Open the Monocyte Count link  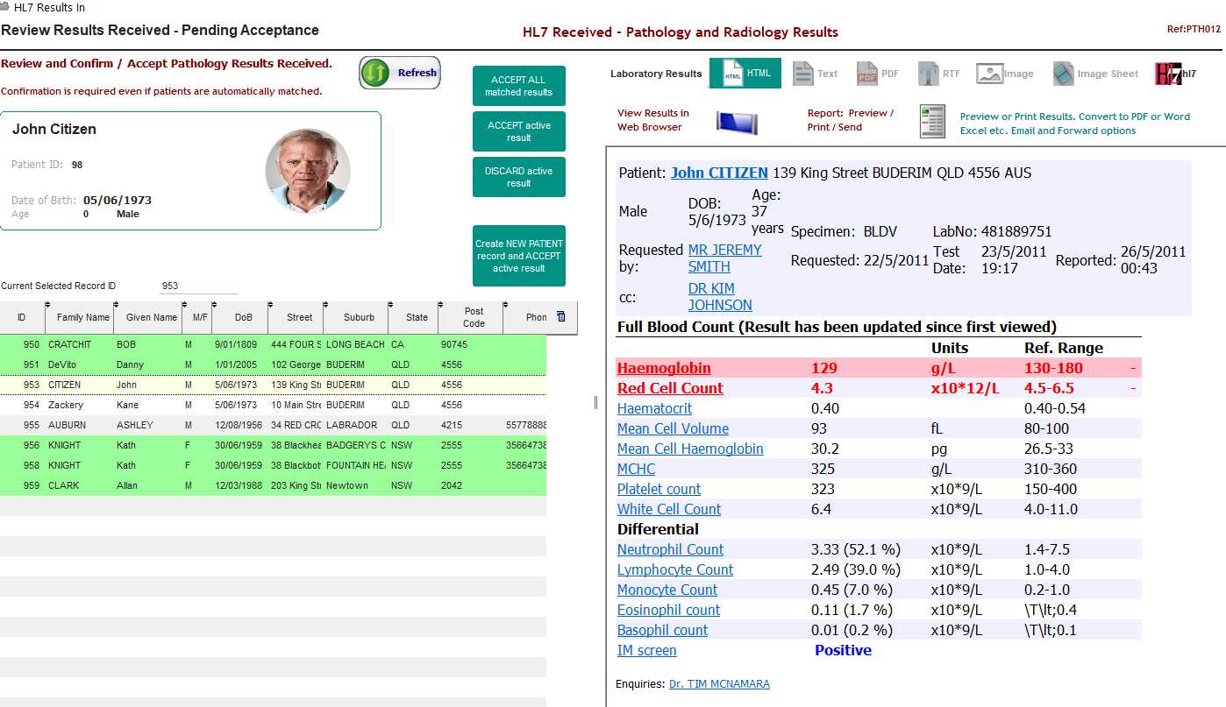667,590
